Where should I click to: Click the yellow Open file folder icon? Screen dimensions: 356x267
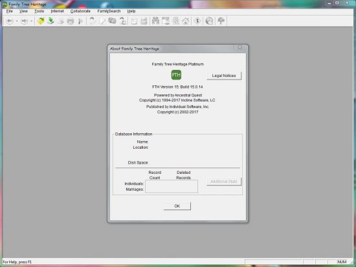pos(41,21)
